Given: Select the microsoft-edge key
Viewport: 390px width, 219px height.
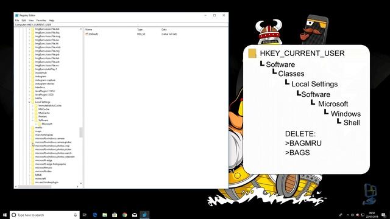Looking at the screenshot, I should point(43,161).
